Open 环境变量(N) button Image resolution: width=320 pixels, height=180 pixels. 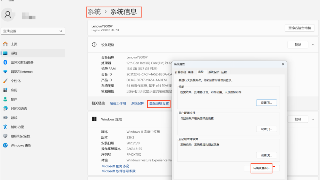pyautogui.click(x=262, y=168)
